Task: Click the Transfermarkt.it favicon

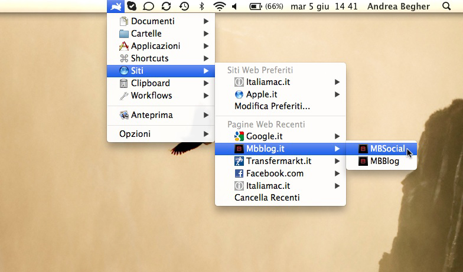Action: (x=239, y=161)
